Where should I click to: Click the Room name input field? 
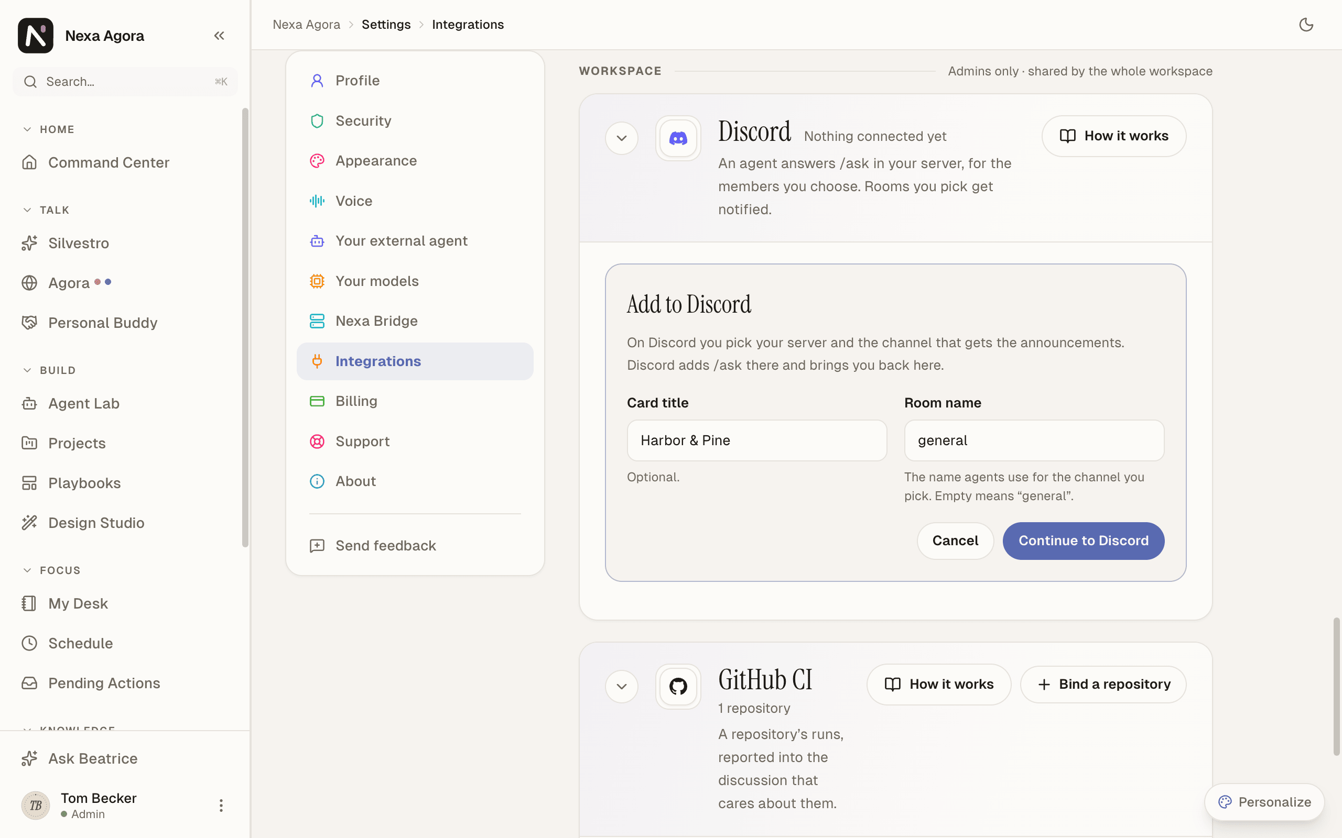[x=1034, y=440]
